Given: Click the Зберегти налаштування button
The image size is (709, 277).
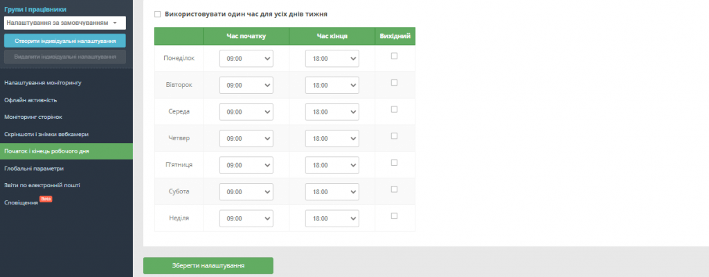Looking at the screenshot, I should pyautogui.click(x=208, y=265).
